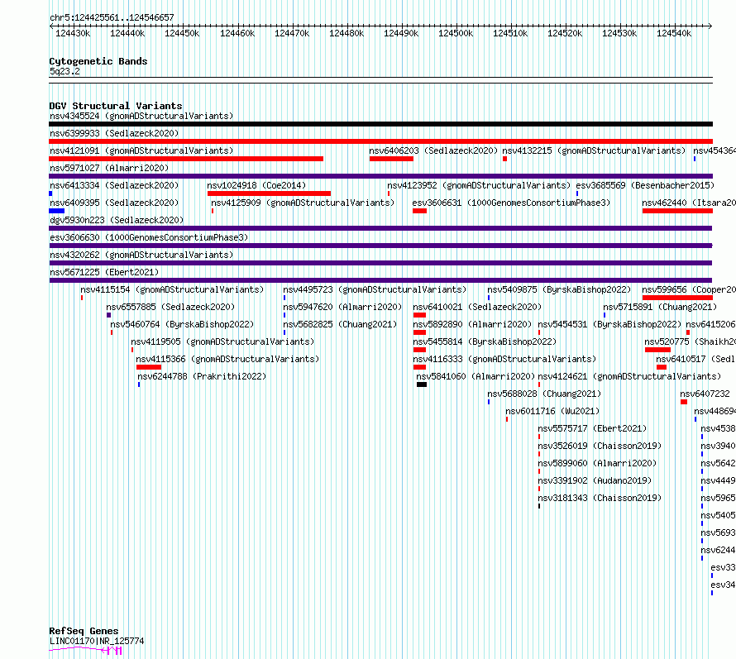The width and height of the screenshot is (736, 659).
Task: Click the nsv599656 Cooper variant label
Action: click(689, 289)
